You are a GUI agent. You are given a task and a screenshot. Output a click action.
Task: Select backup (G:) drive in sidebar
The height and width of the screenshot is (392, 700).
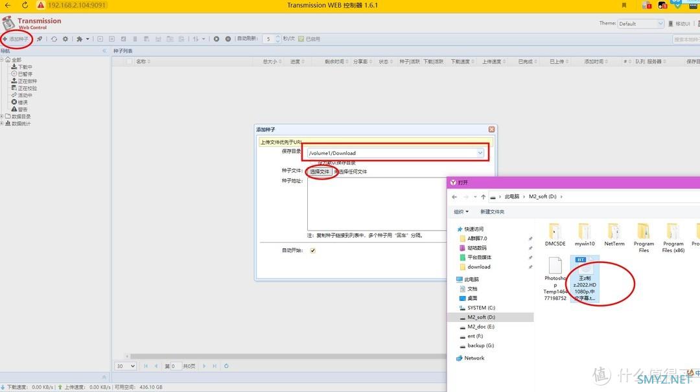click(x=480, y=345)
